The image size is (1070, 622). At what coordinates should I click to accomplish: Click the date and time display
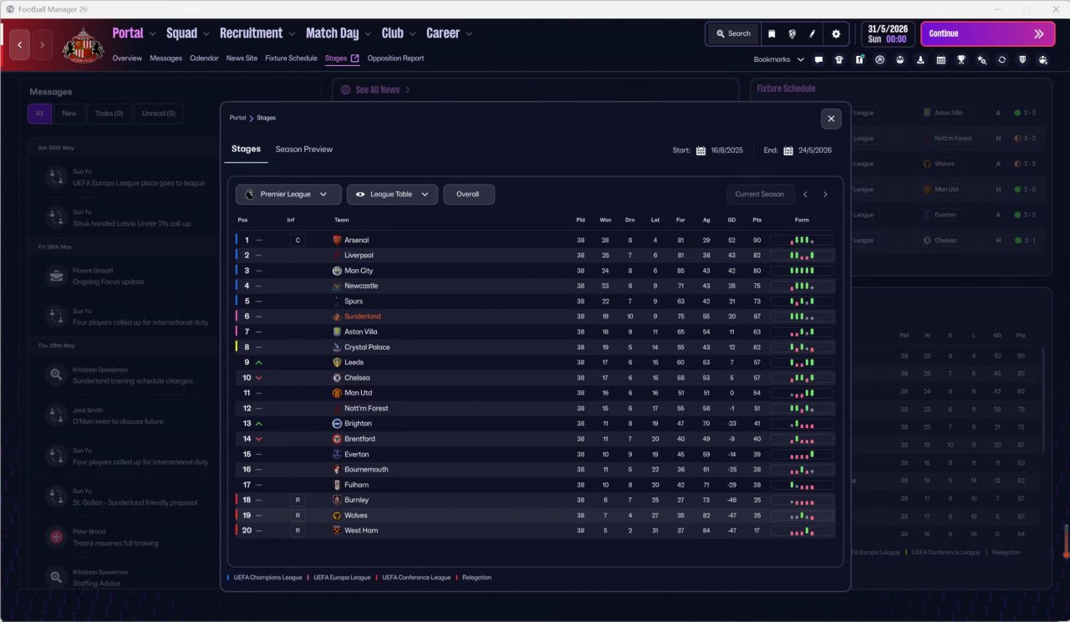(x=886, y=33)
